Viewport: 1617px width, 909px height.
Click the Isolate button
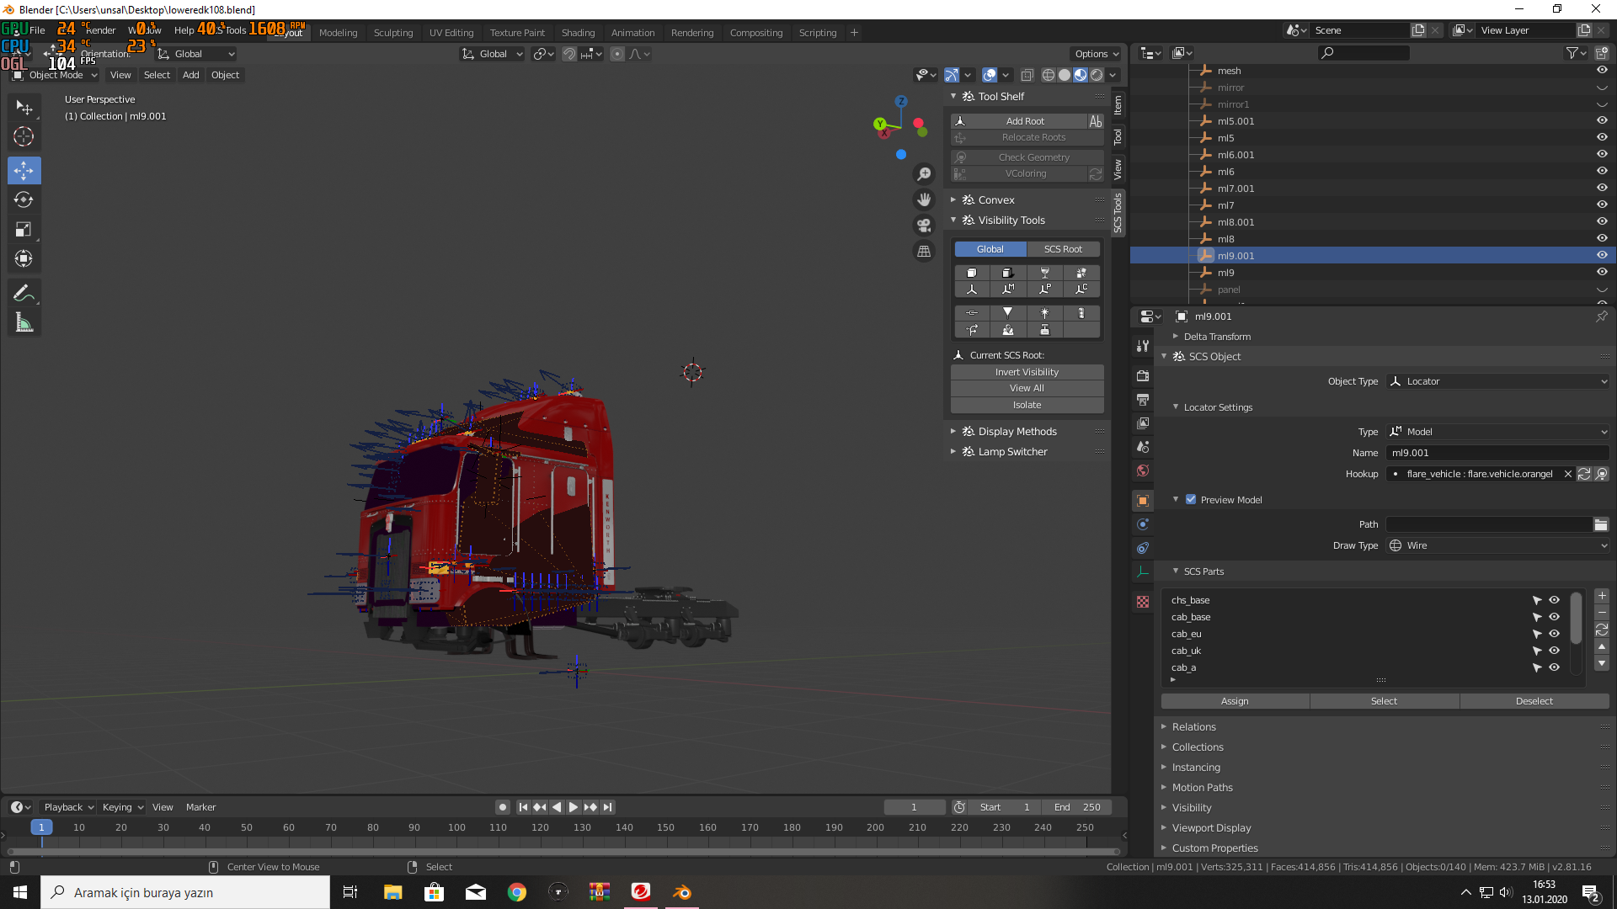(x=1027, y=405)
